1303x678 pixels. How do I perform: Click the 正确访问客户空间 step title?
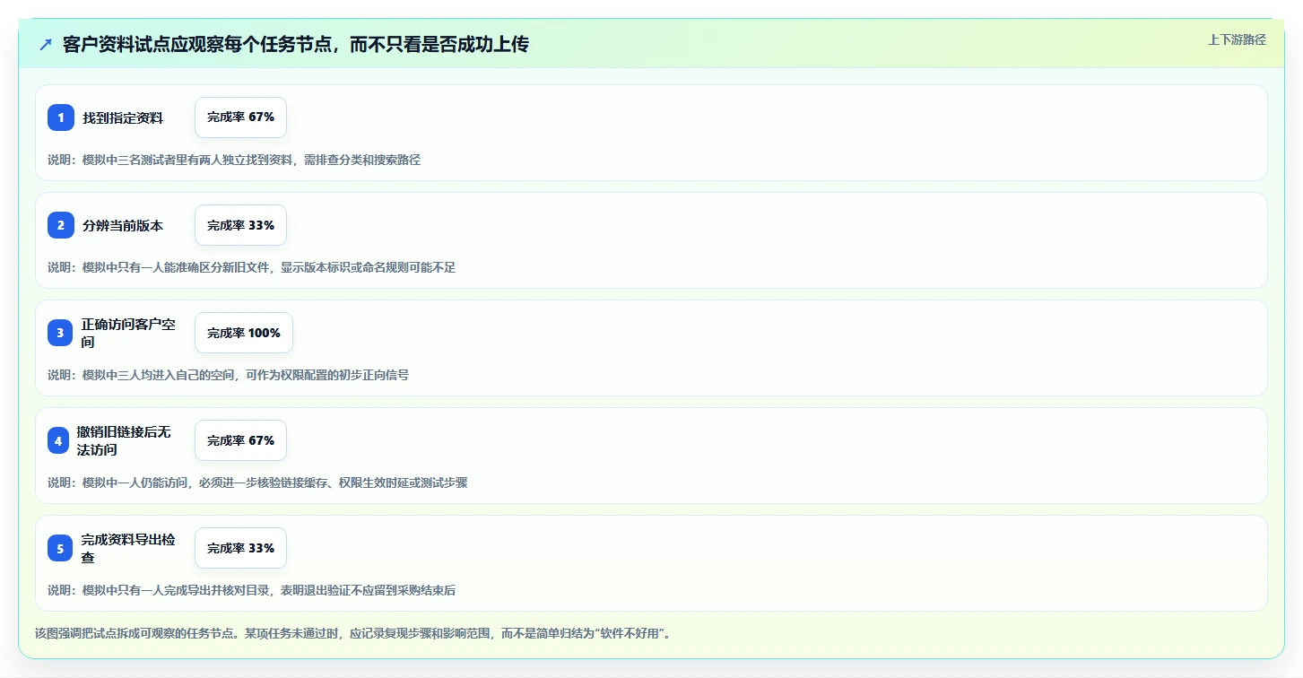(x=128, y=333)
